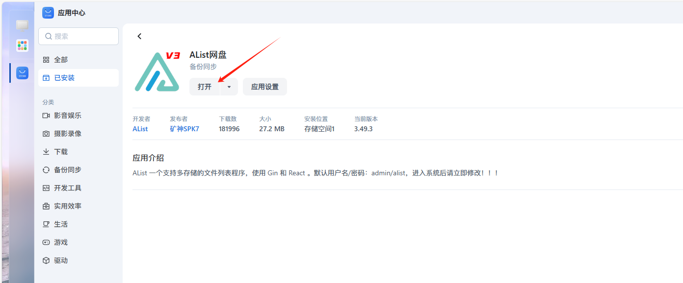Select 全部 in the sidebar
This screenshot has width=683, height=283.
click(79, 60)
